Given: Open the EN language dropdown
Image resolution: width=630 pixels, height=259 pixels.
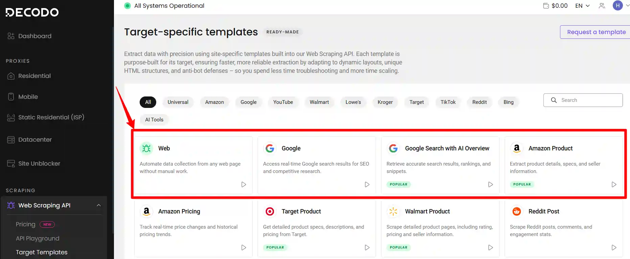Looking at the screenshot, I should tap(582, 5).
